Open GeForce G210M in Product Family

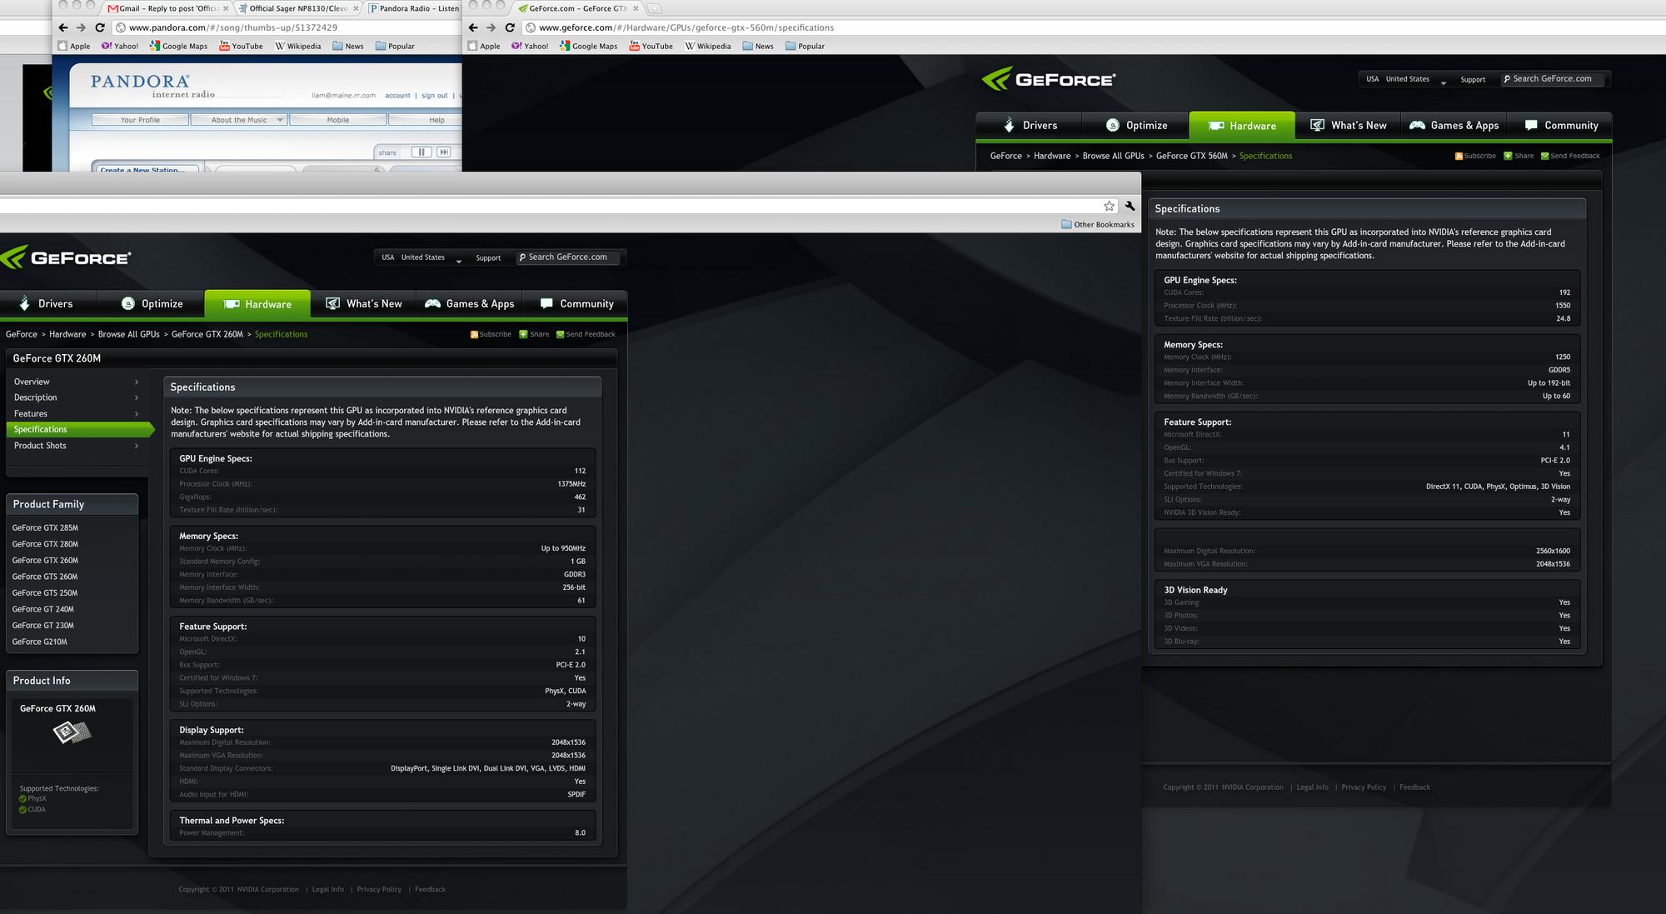[x=40, y=642]
